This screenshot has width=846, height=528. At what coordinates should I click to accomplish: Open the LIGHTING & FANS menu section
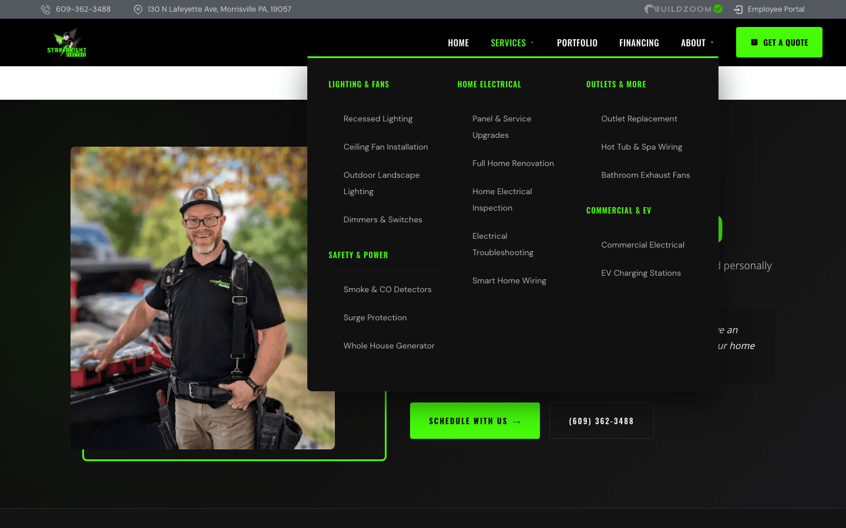[x=359, y=84]
